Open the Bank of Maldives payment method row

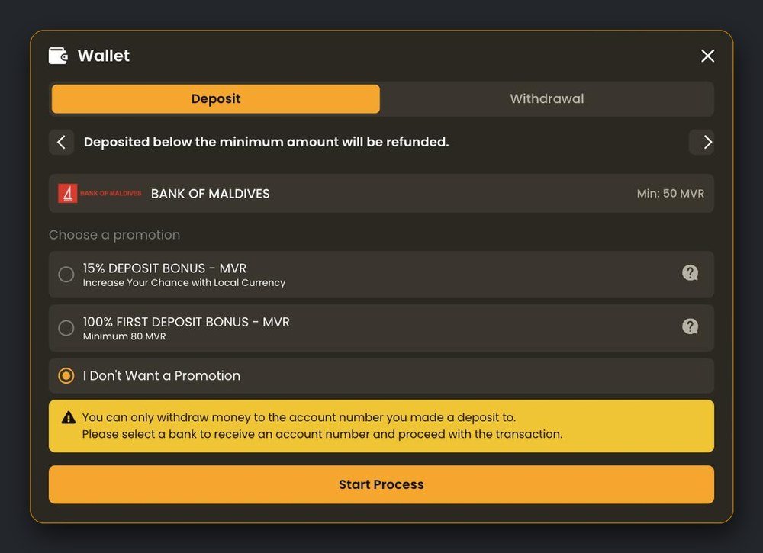point(381,194)
